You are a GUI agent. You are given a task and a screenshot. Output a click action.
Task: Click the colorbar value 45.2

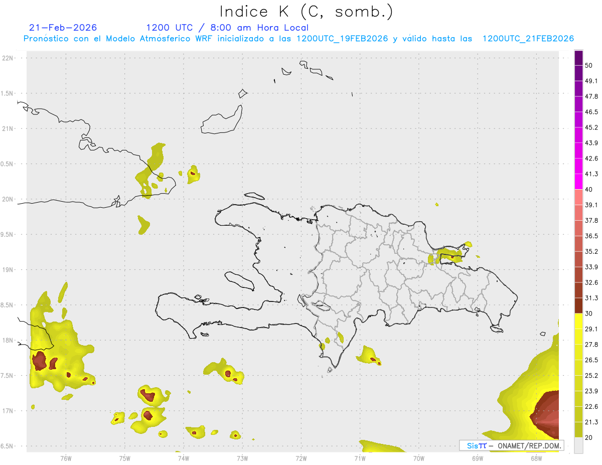point(591,127)
